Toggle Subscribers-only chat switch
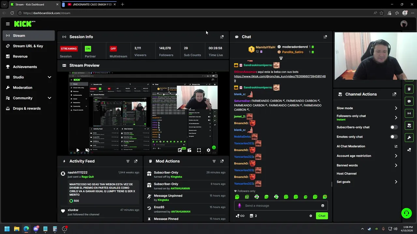417x234 pixels. [x=394, y=127]
